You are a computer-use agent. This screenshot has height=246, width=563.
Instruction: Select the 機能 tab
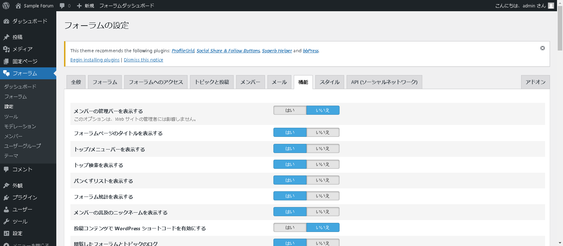(303, 82)
